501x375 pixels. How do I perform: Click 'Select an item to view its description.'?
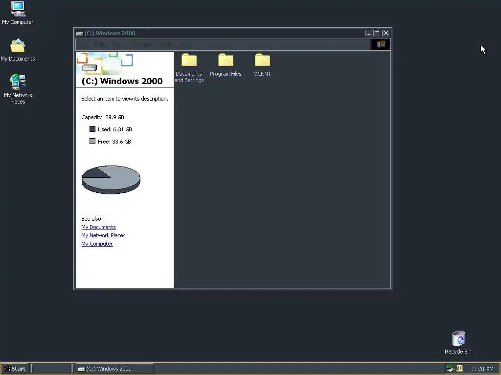125,99
